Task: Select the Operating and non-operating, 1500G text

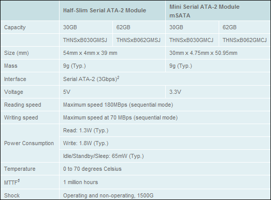Action: pyautogui.click(x=108, y=195)
